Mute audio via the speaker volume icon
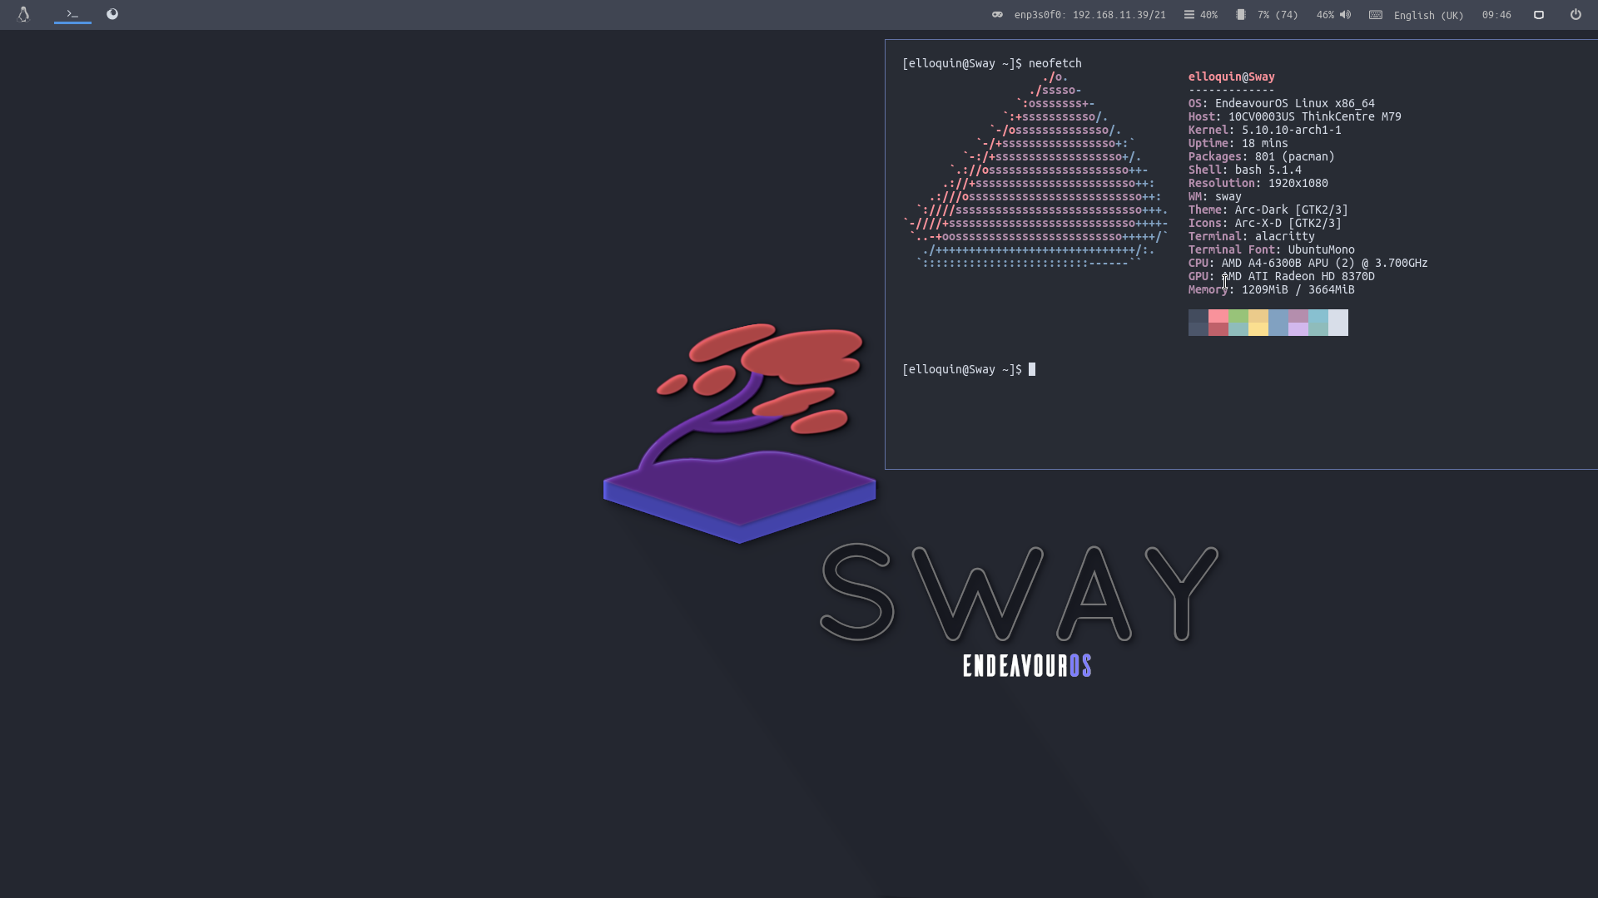The image size is (1598, 898). 1345,15
